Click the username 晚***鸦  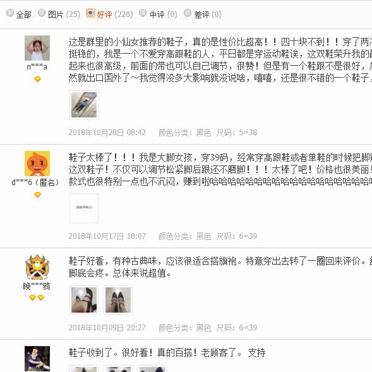[x=37, y=286]
